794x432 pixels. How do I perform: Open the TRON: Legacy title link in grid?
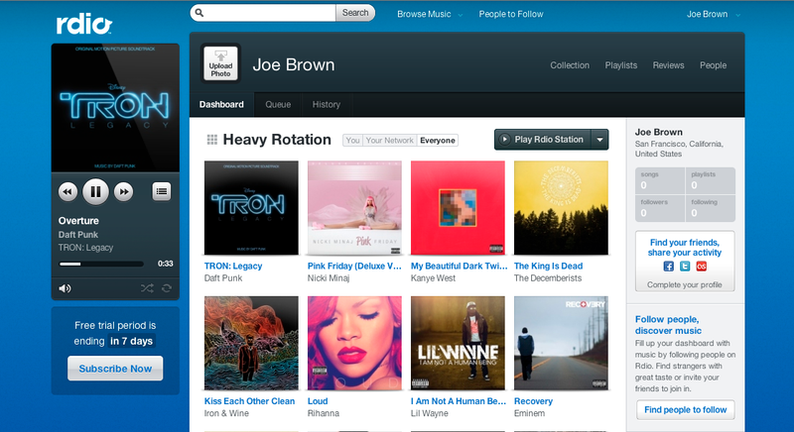(x=233, y=266)
